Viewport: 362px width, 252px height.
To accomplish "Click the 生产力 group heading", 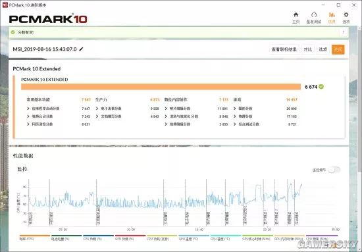I will coord(101,99).
